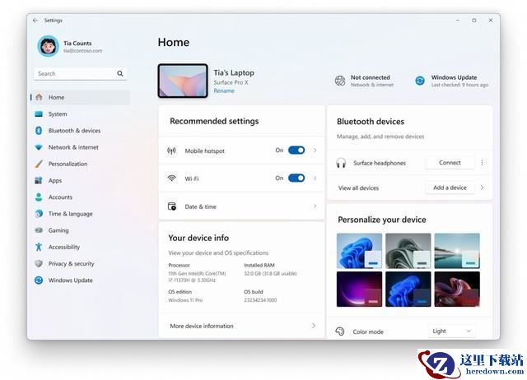Open the Apps section

[55, 181]
